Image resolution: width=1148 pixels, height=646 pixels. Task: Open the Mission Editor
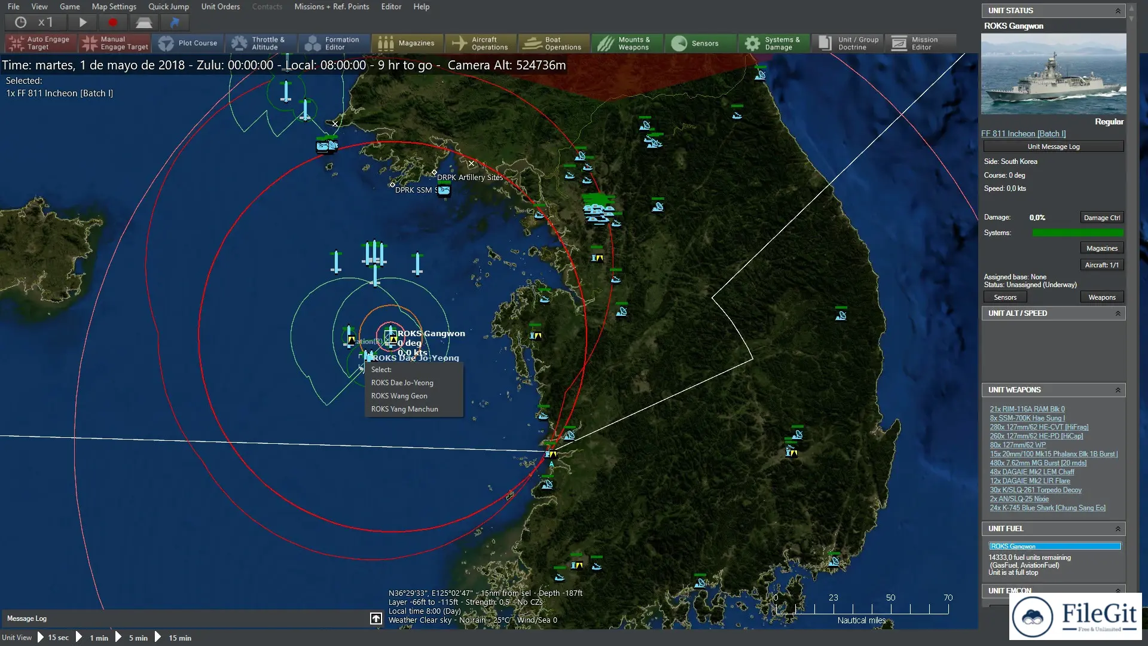(920, 43)
